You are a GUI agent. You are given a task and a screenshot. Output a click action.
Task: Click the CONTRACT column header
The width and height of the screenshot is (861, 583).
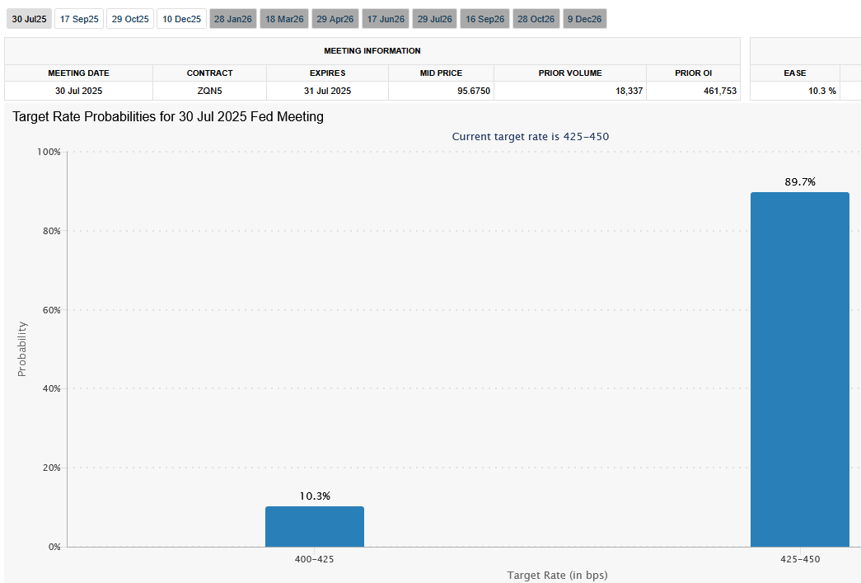coord(210,73)
